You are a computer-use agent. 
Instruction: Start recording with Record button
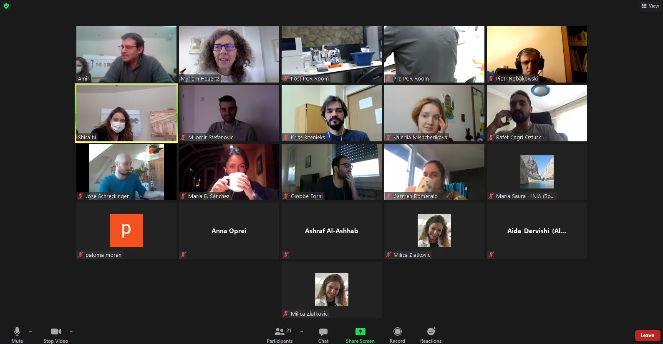pos(397,335)
